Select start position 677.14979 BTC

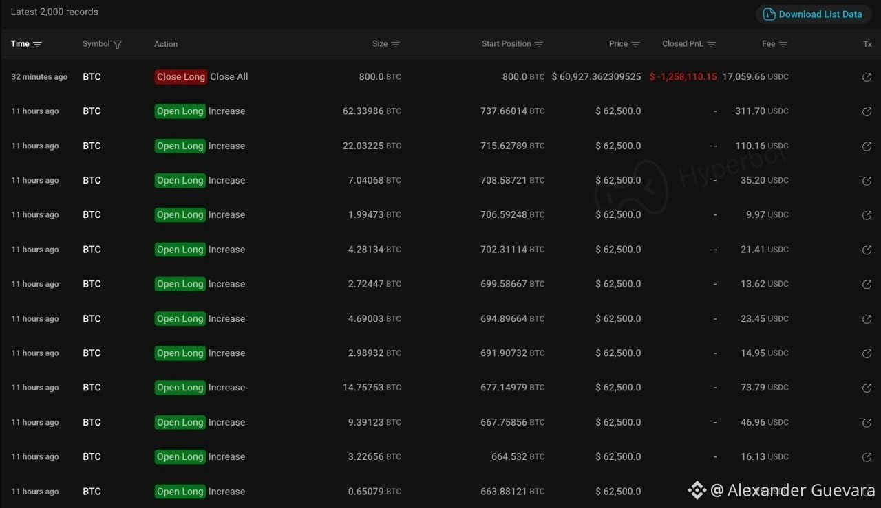tap(512, 388)
